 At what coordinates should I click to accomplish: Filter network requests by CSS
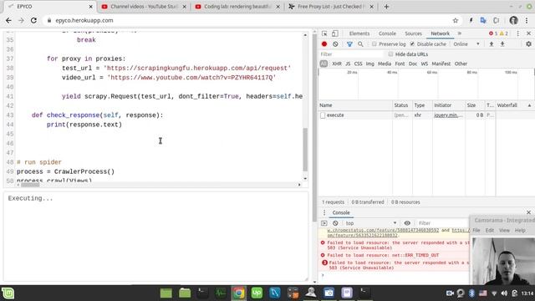click(x=358, y=64)
